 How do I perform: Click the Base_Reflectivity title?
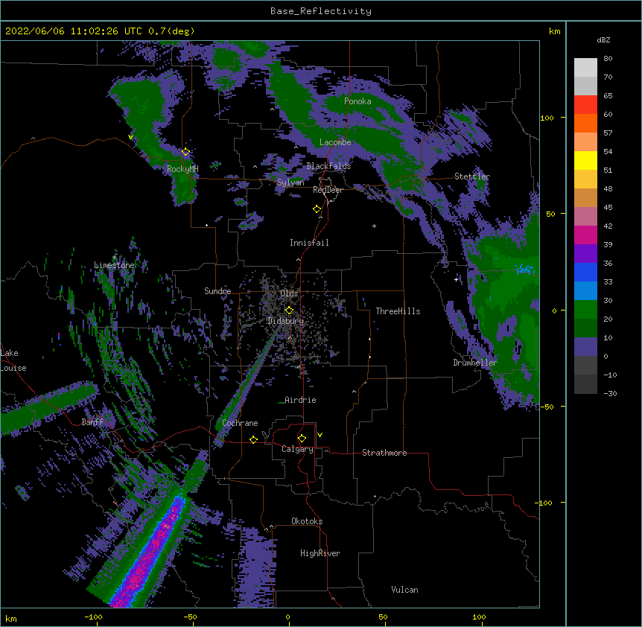(x=321, y=11)
